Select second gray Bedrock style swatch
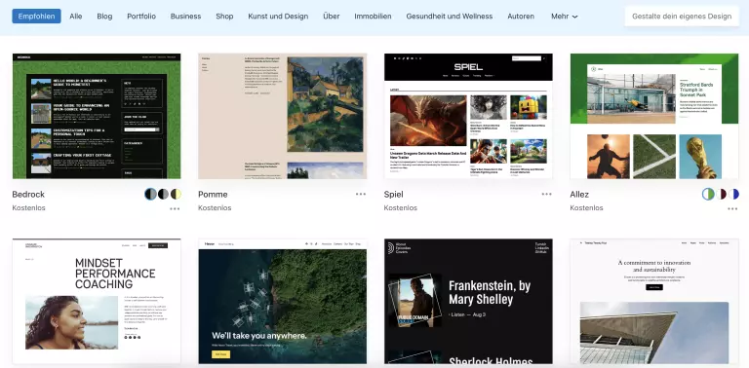The height and width of the screenshot is (368, 749). pyautogui.click(x=164, y=194)
